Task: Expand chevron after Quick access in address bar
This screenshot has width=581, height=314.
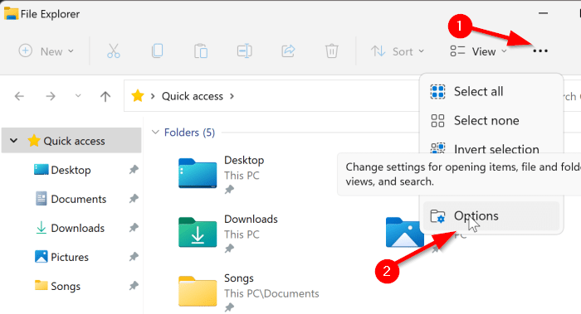Action: tap(232, 97)
